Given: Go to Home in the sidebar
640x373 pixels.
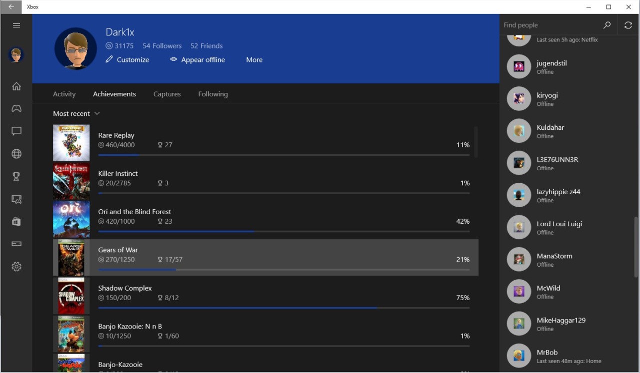Looking at the screenshot, I should [16, 86].
